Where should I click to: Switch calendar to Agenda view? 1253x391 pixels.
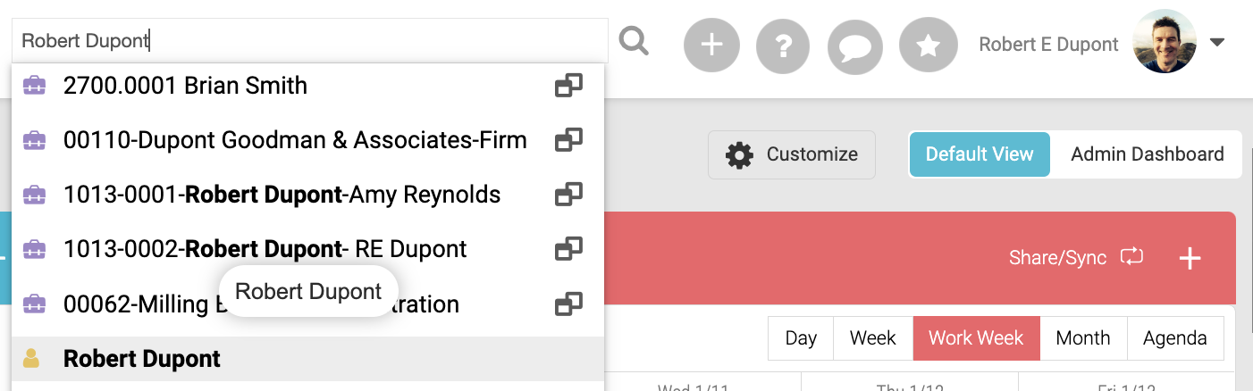click(1174, 338)
